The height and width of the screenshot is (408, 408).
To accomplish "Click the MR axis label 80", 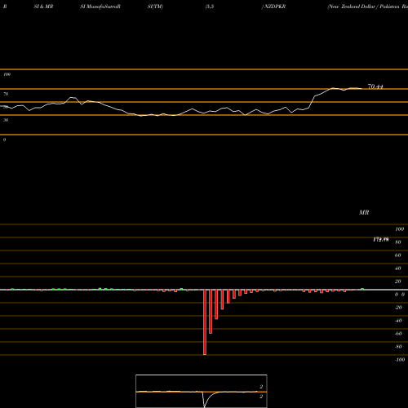I will tap(398, 242).
